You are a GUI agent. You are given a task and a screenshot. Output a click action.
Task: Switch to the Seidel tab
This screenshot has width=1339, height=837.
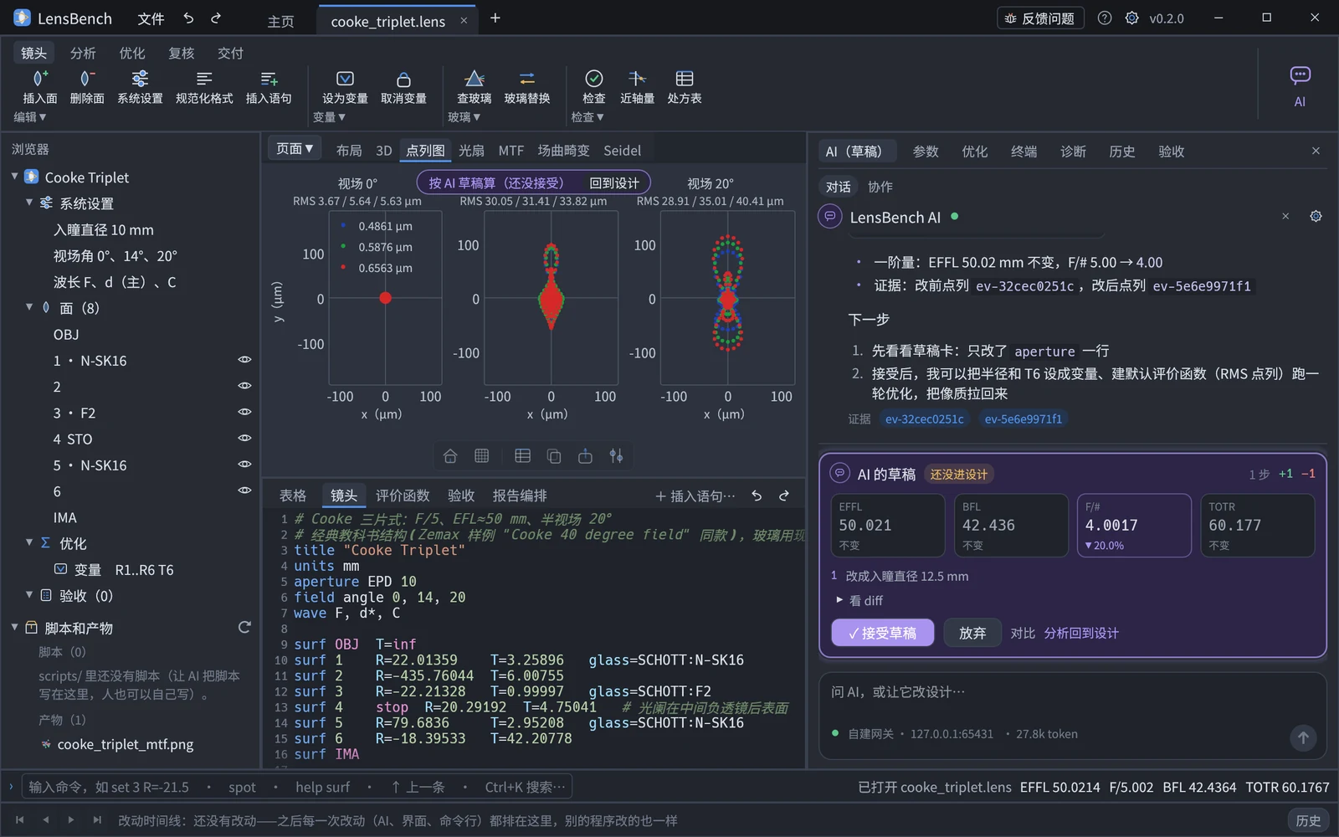point(622,151)
